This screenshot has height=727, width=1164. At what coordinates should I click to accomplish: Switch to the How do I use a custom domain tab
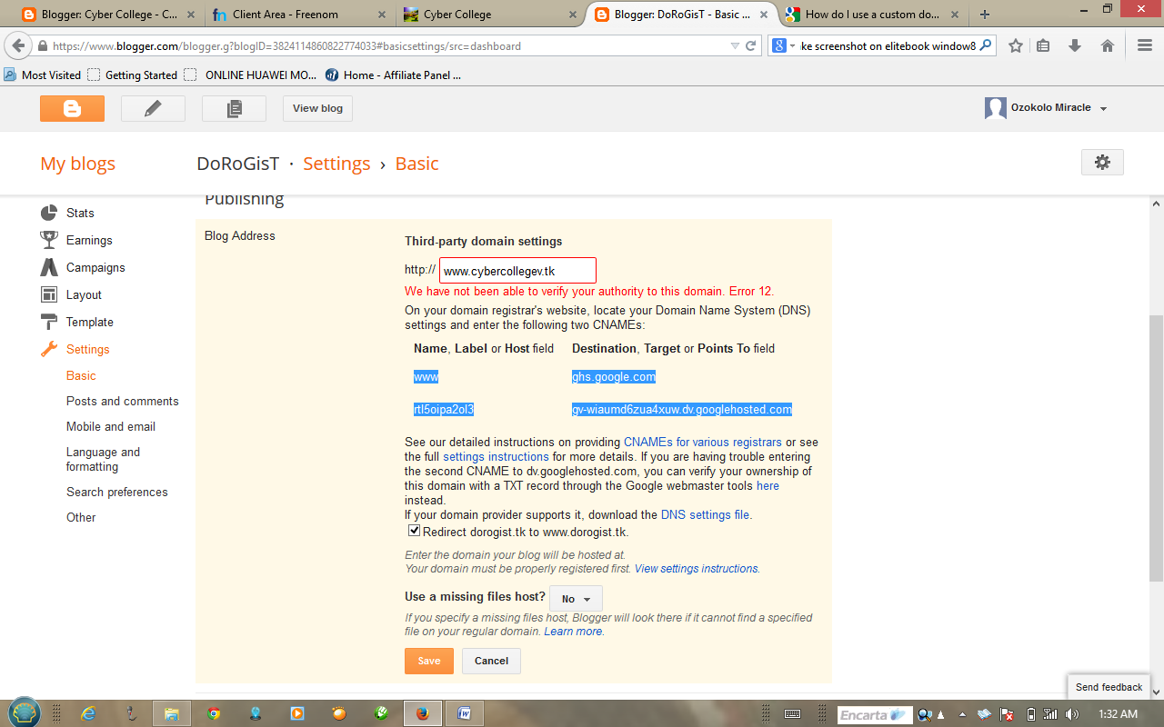coord(873,15)
